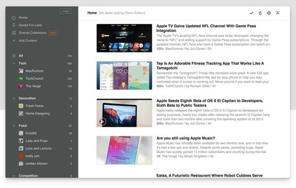Click the Home title in header
Viewport: 296px width, 188px height.
coord(92,13)
